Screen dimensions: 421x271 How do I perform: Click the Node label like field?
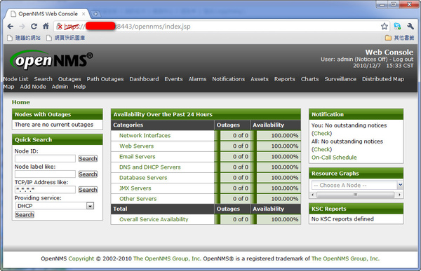(x=45, y=174)
